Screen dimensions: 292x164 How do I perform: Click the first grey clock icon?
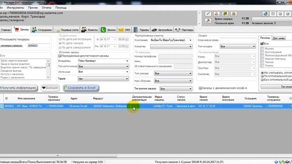point(281,14)
